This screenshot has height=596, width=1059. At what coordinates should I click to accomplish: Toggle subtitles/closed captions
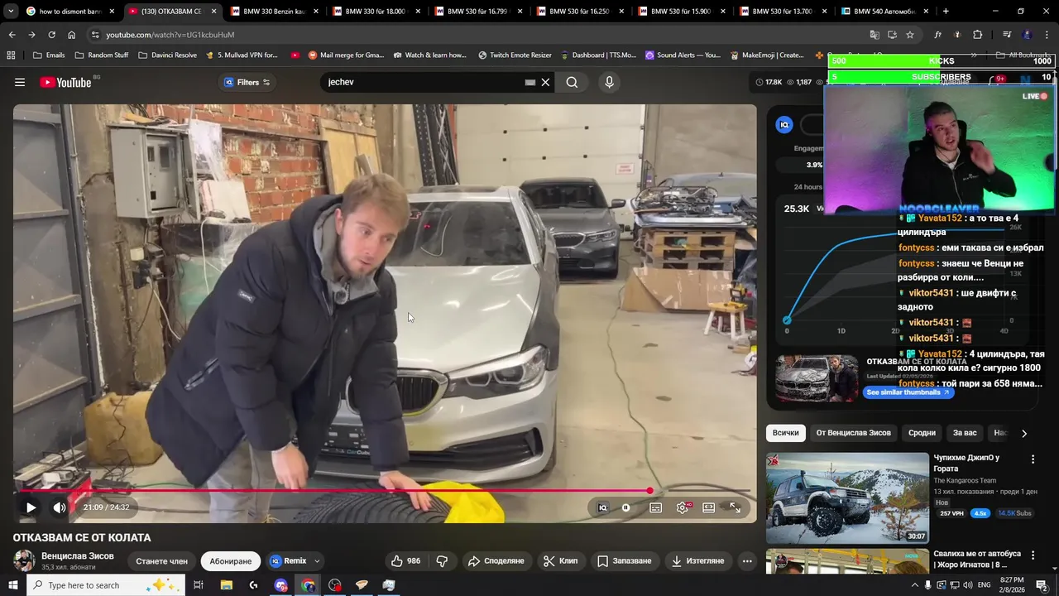point(655,507)
